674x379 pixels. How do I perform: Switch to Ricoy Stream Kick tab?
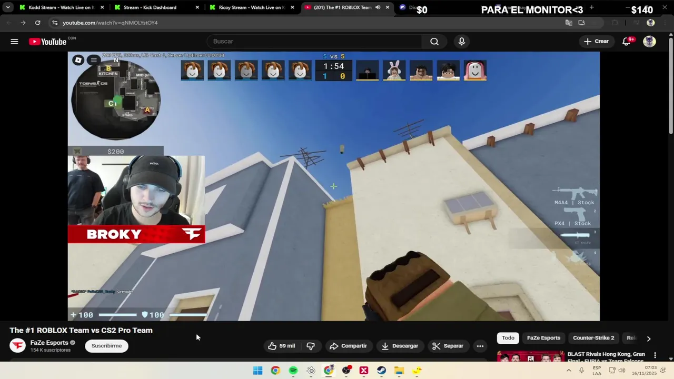[x=252, y=7]
